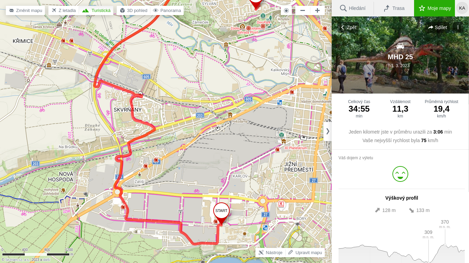Switch to the Hledání tab

[x=353, y=8]
